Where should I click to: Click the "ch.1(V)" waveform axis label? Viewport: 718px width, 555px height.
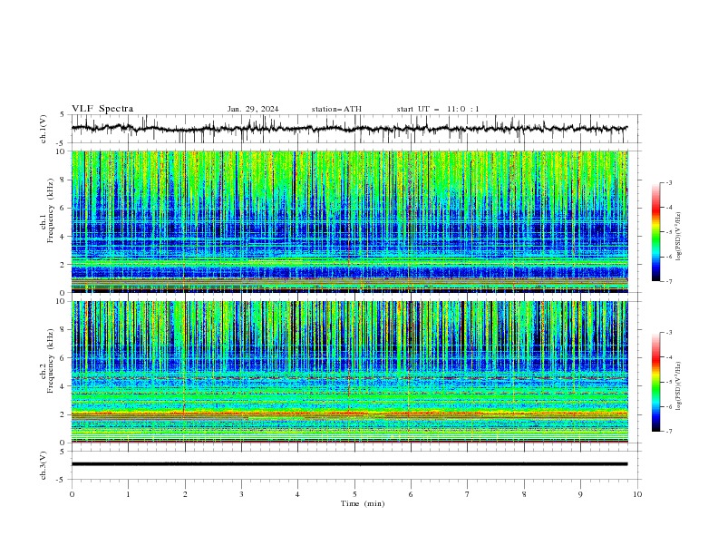pos(44,129)
